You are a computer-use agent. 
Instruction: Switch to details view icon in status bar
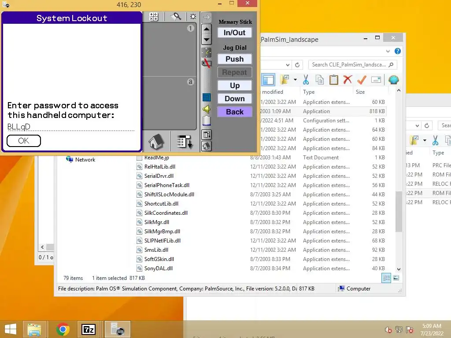point(386,278)
